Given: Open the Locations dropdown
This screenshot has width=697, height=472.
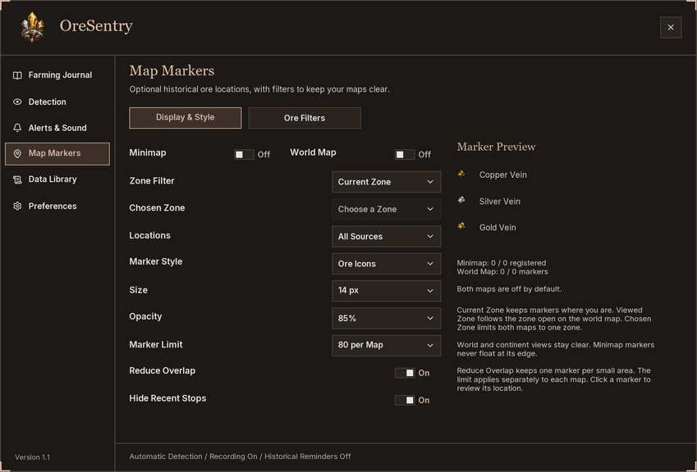Looking at the screenshot, I should (387, 237).
